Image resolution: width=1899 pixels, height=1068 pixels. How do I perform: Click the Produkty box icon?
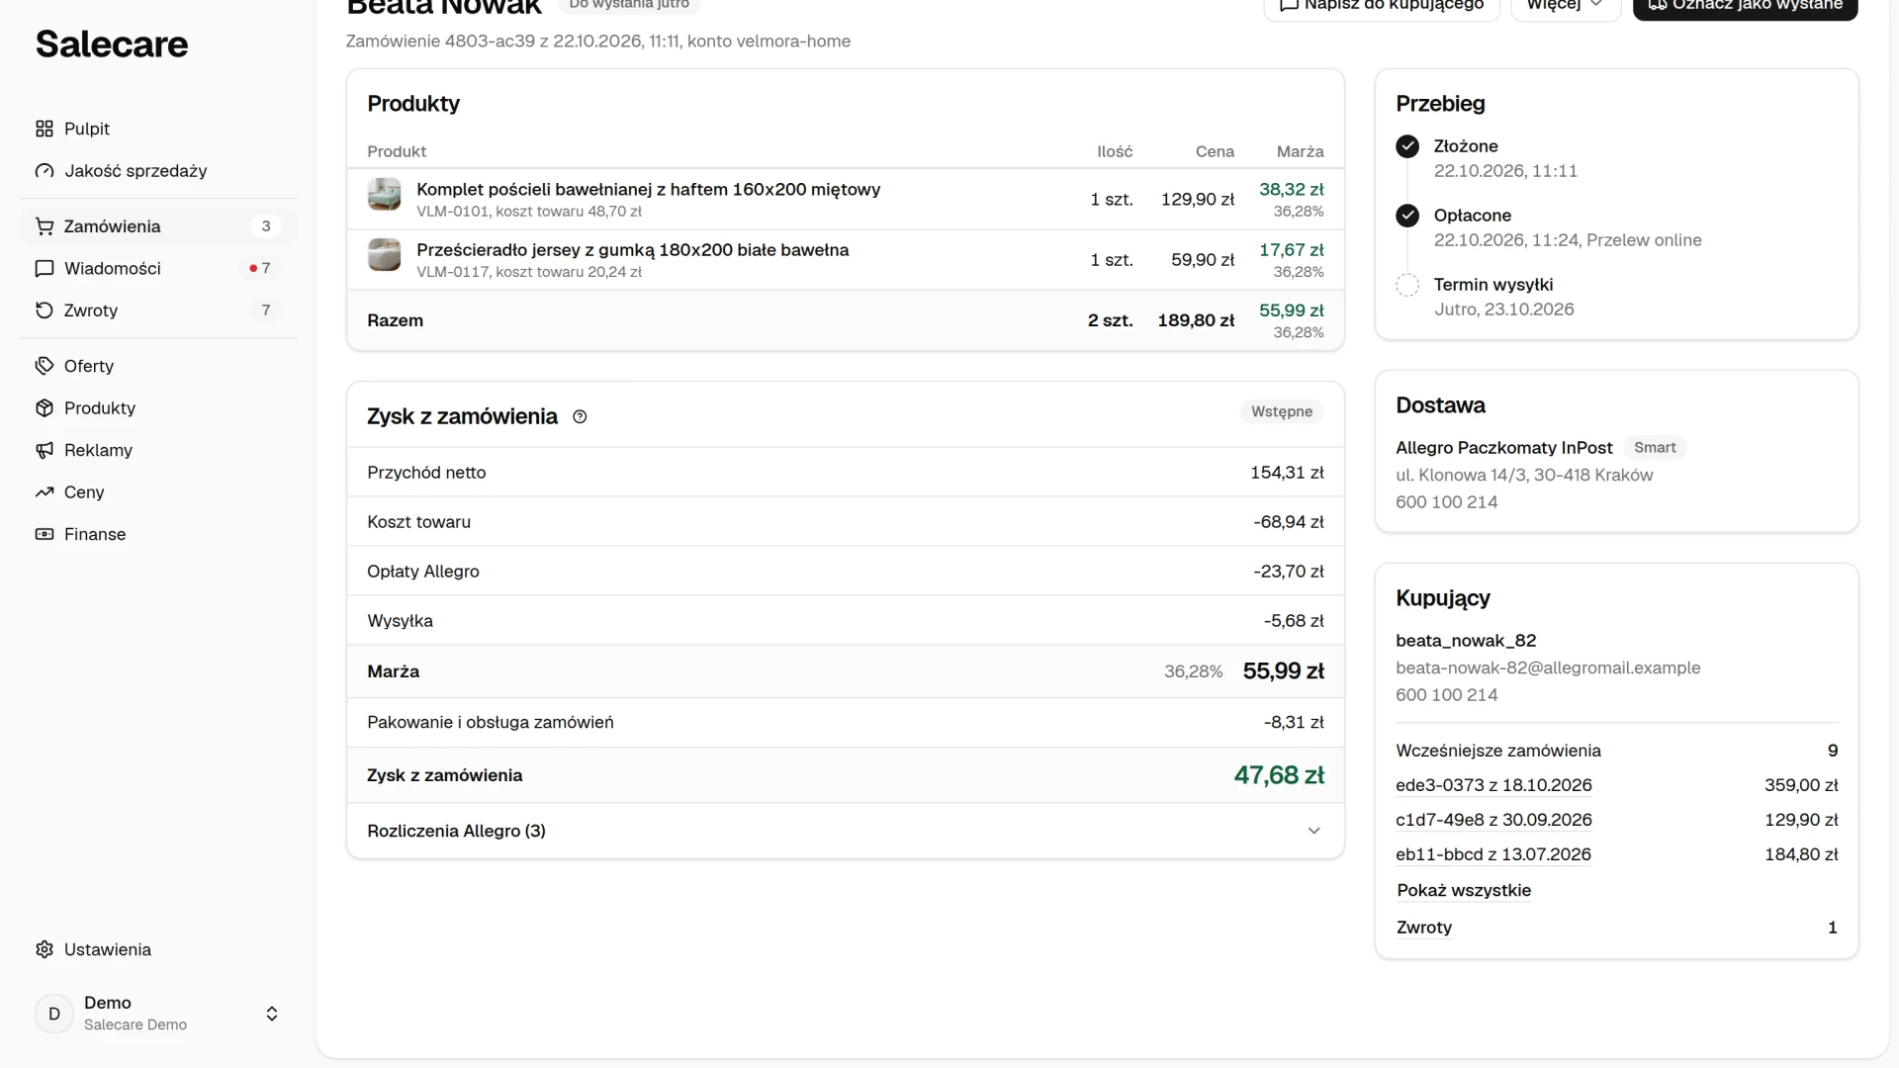coord(45,408)
